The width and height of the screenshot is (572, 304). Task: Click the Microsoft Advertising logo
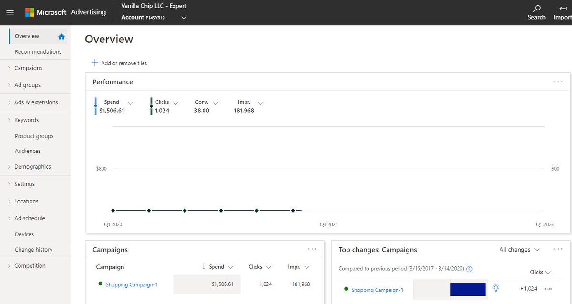(65, 12)
